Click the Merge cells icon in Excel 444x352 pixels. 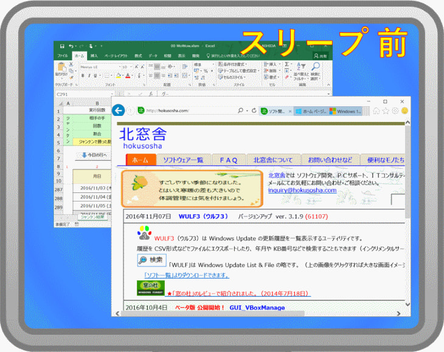184,75
